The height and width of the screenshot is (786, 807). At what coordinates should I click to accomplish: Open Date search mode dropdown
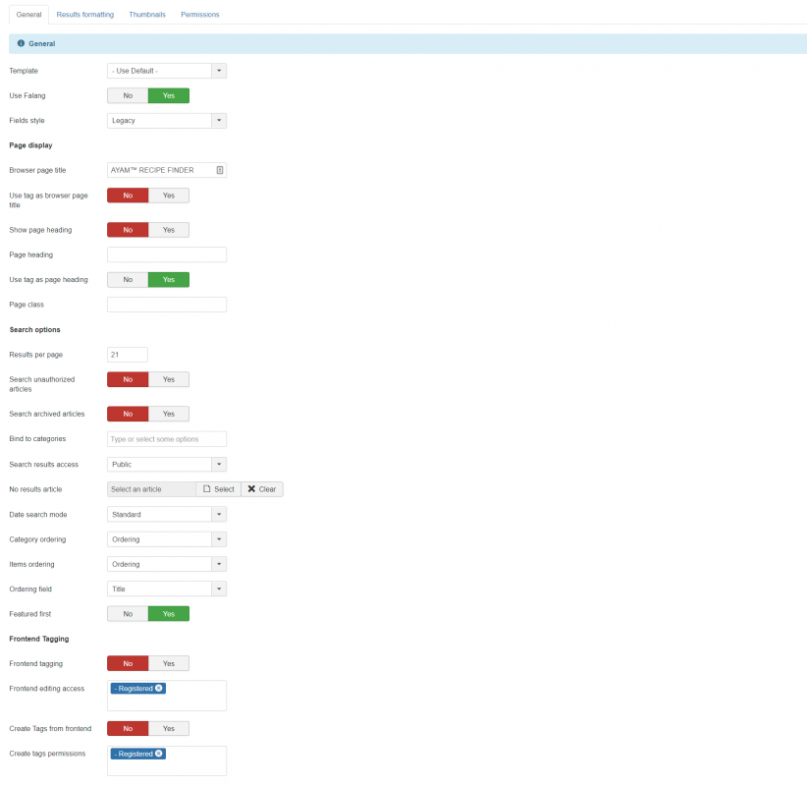click(167, 515)
